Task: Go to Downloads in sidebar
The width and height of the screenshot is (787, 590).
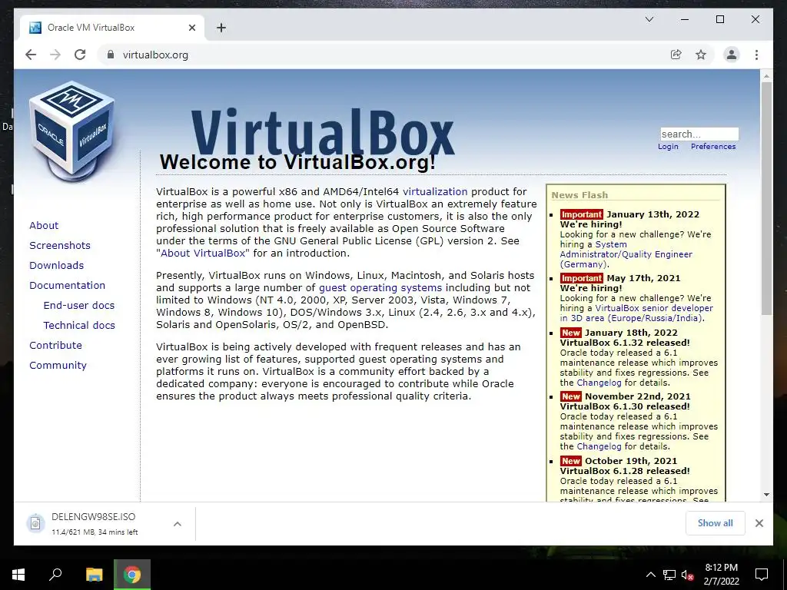Action: [56, 265]
